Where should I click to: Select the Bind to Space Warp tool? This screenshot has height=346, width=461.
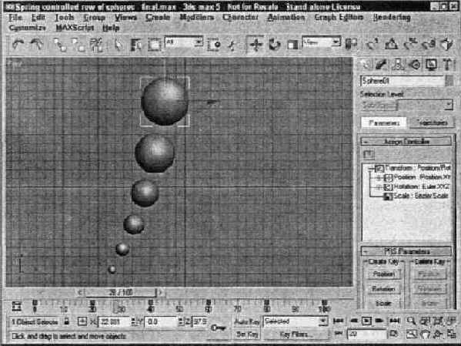pyautogui.click(x=96, y=45)
